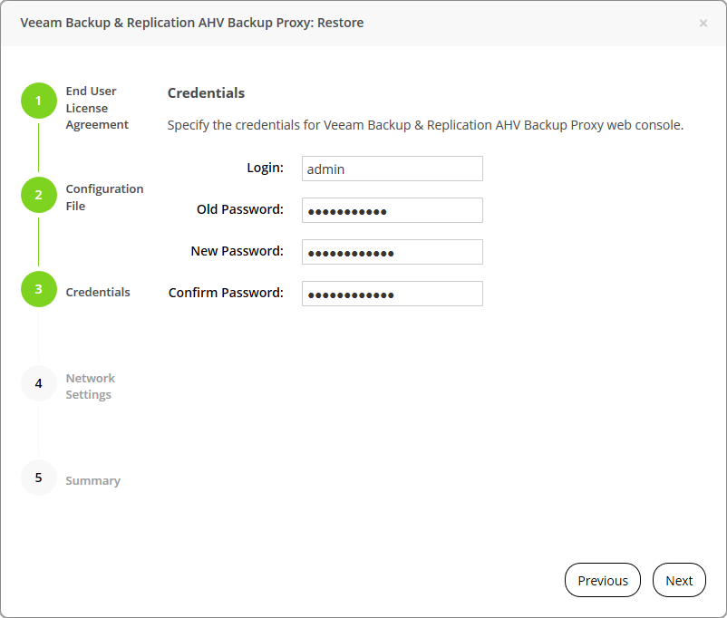Select the Network Settings step label
Screen dimensions: 727x618
click(x=90, y=386)
